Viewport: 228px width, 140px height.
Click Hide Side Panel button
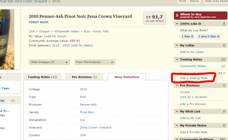(x=216, y=1)
